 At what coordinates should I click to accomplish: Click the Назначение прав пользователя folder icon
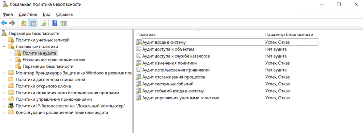(18, 60)
